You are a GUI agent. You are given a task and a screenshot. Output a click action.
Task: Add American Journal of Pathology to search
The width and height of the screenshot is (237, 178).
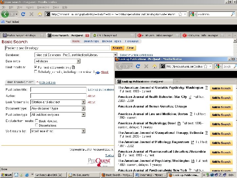point(221,143)
